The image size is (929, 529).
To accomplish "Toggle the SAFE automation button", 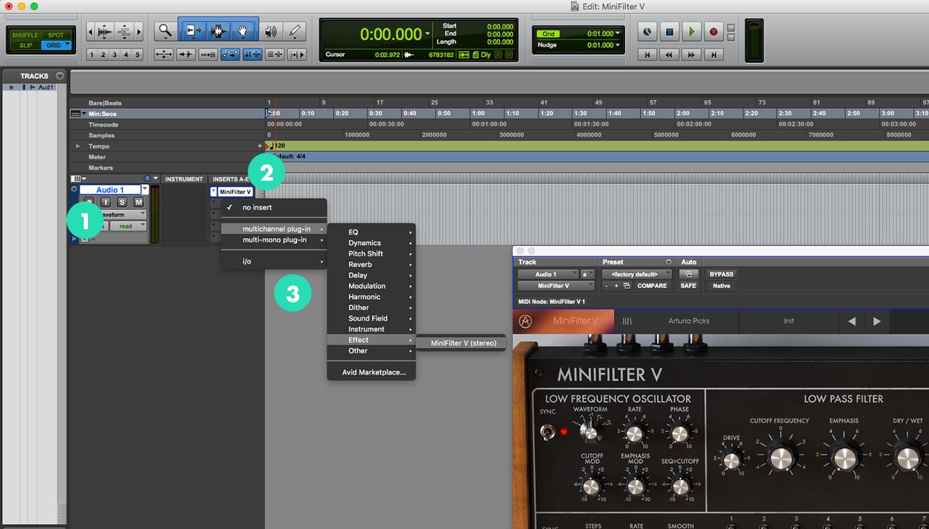I will click(688, 285).
